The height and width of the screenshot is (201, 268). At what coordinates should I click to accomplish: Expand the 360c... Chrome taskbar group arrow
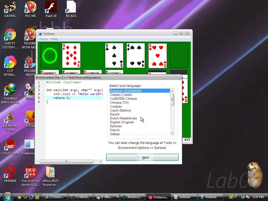click(x=118, y=197)
